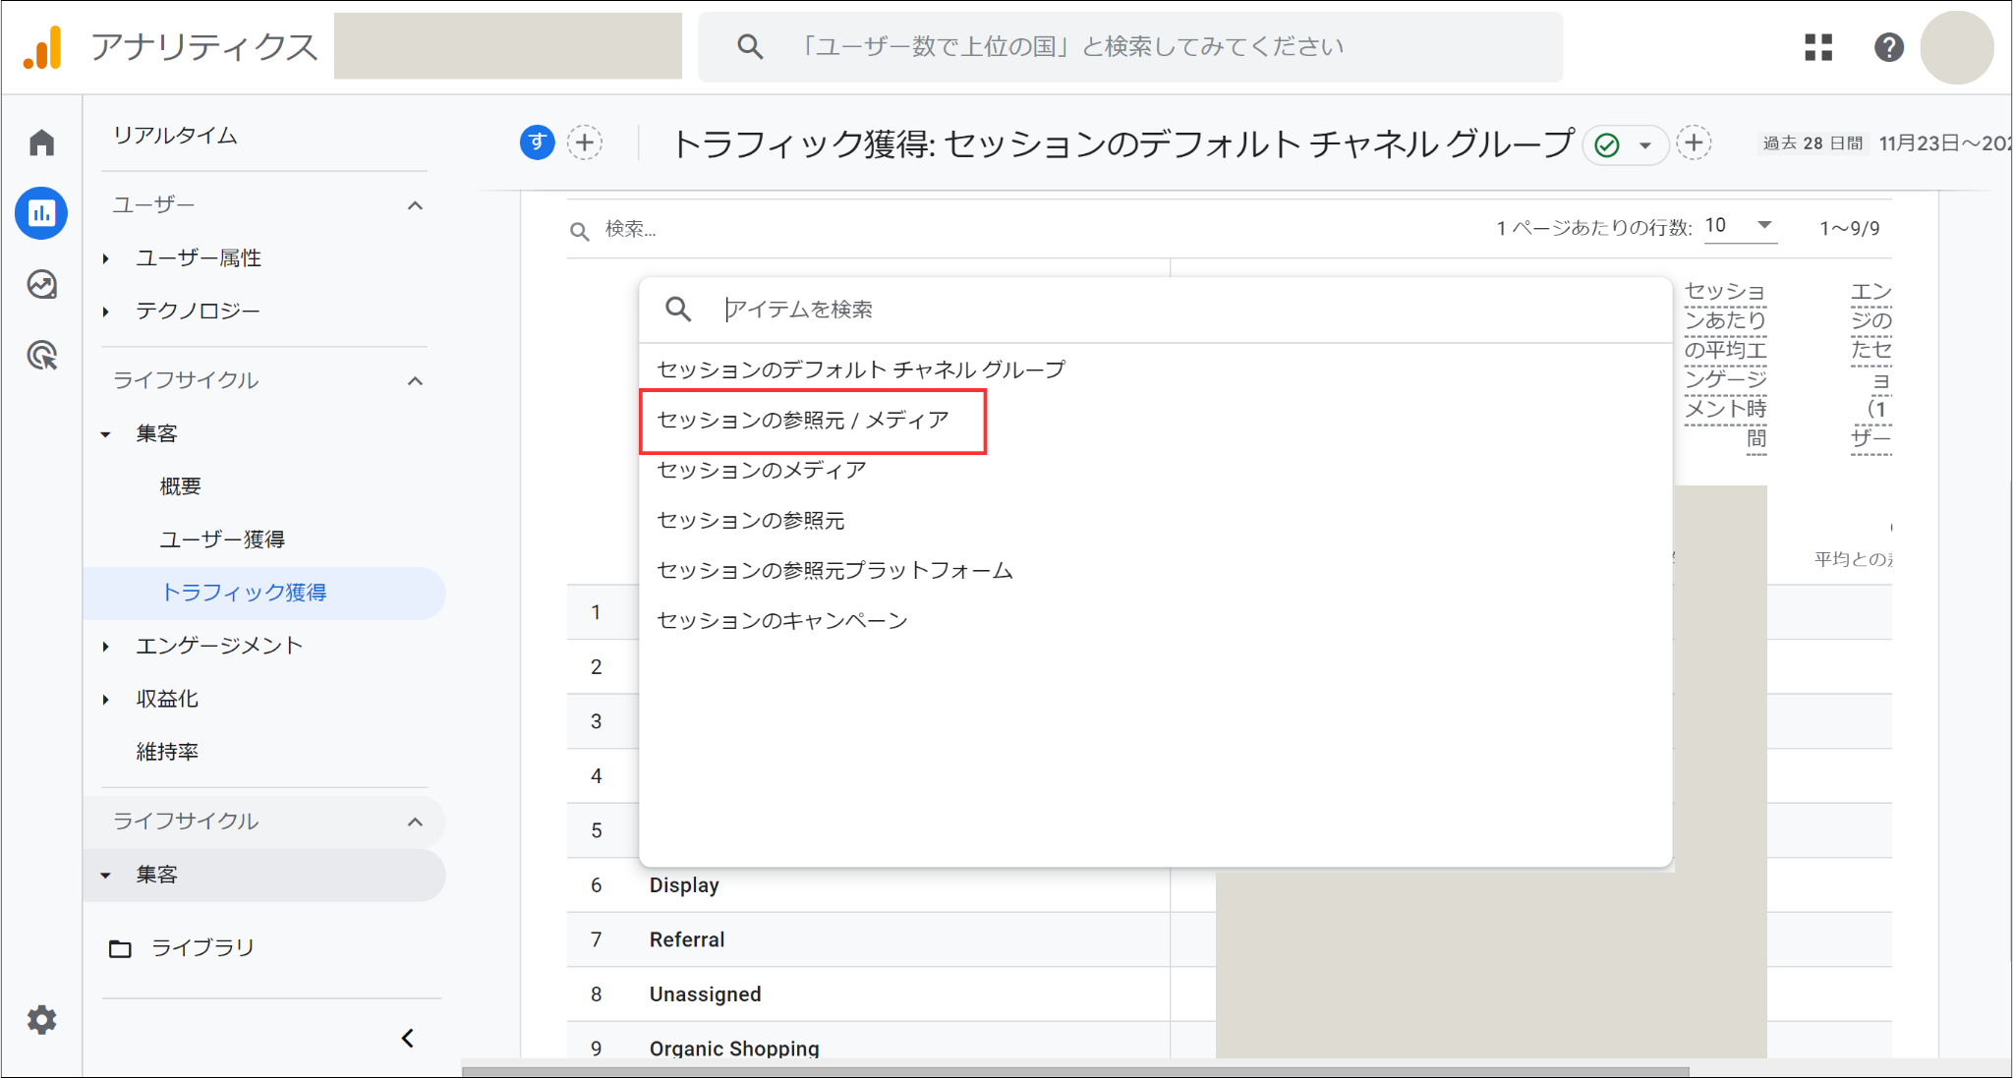Open ユーザー獲得 report
This screenshot has width=2013, height=1078.
pos(222,539)
